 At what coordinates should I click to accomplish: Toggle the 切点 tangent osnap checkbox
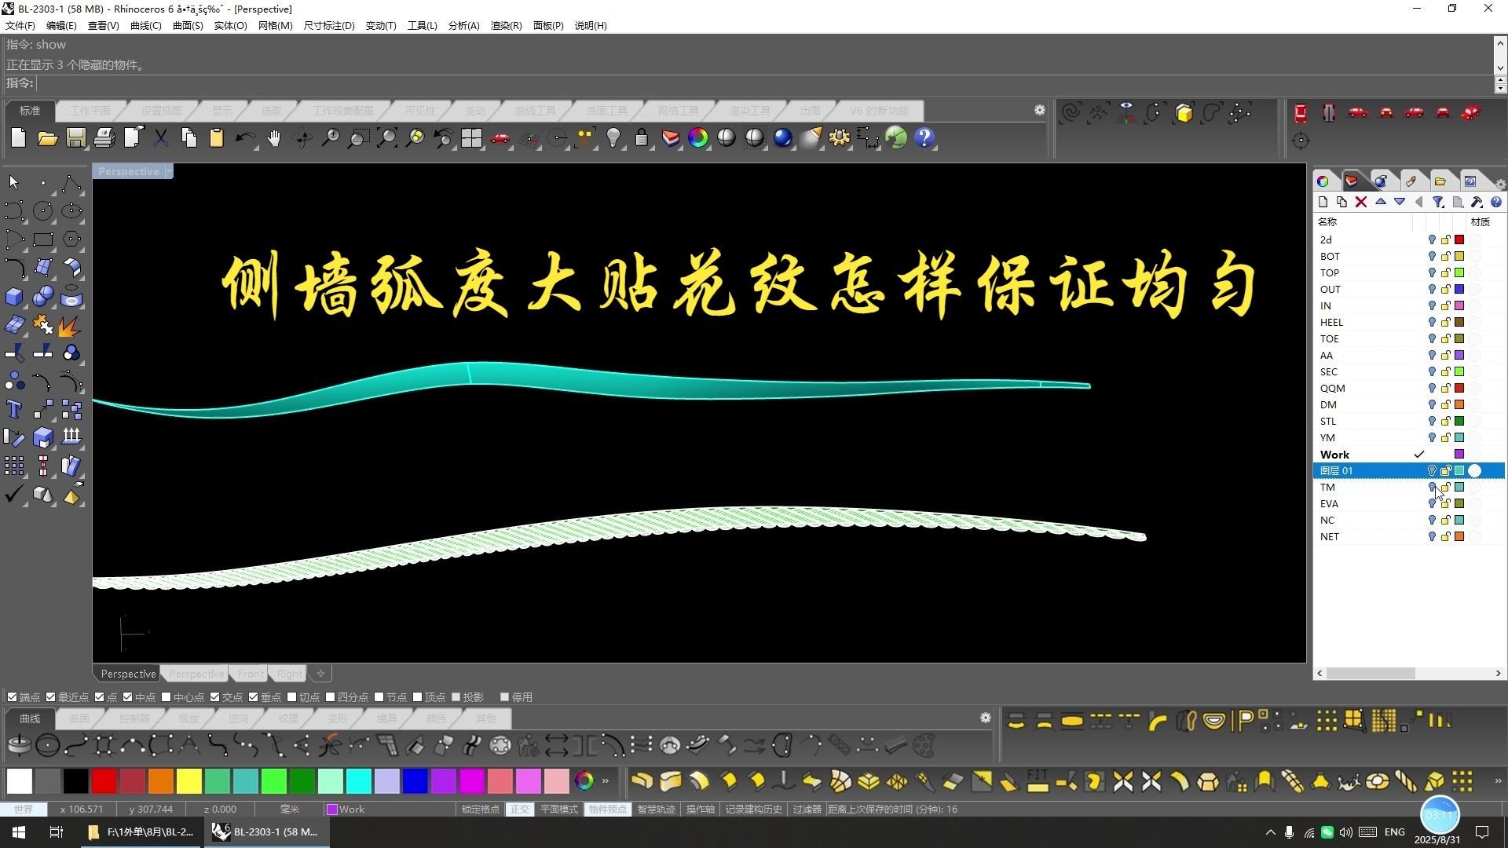[292, 697]
